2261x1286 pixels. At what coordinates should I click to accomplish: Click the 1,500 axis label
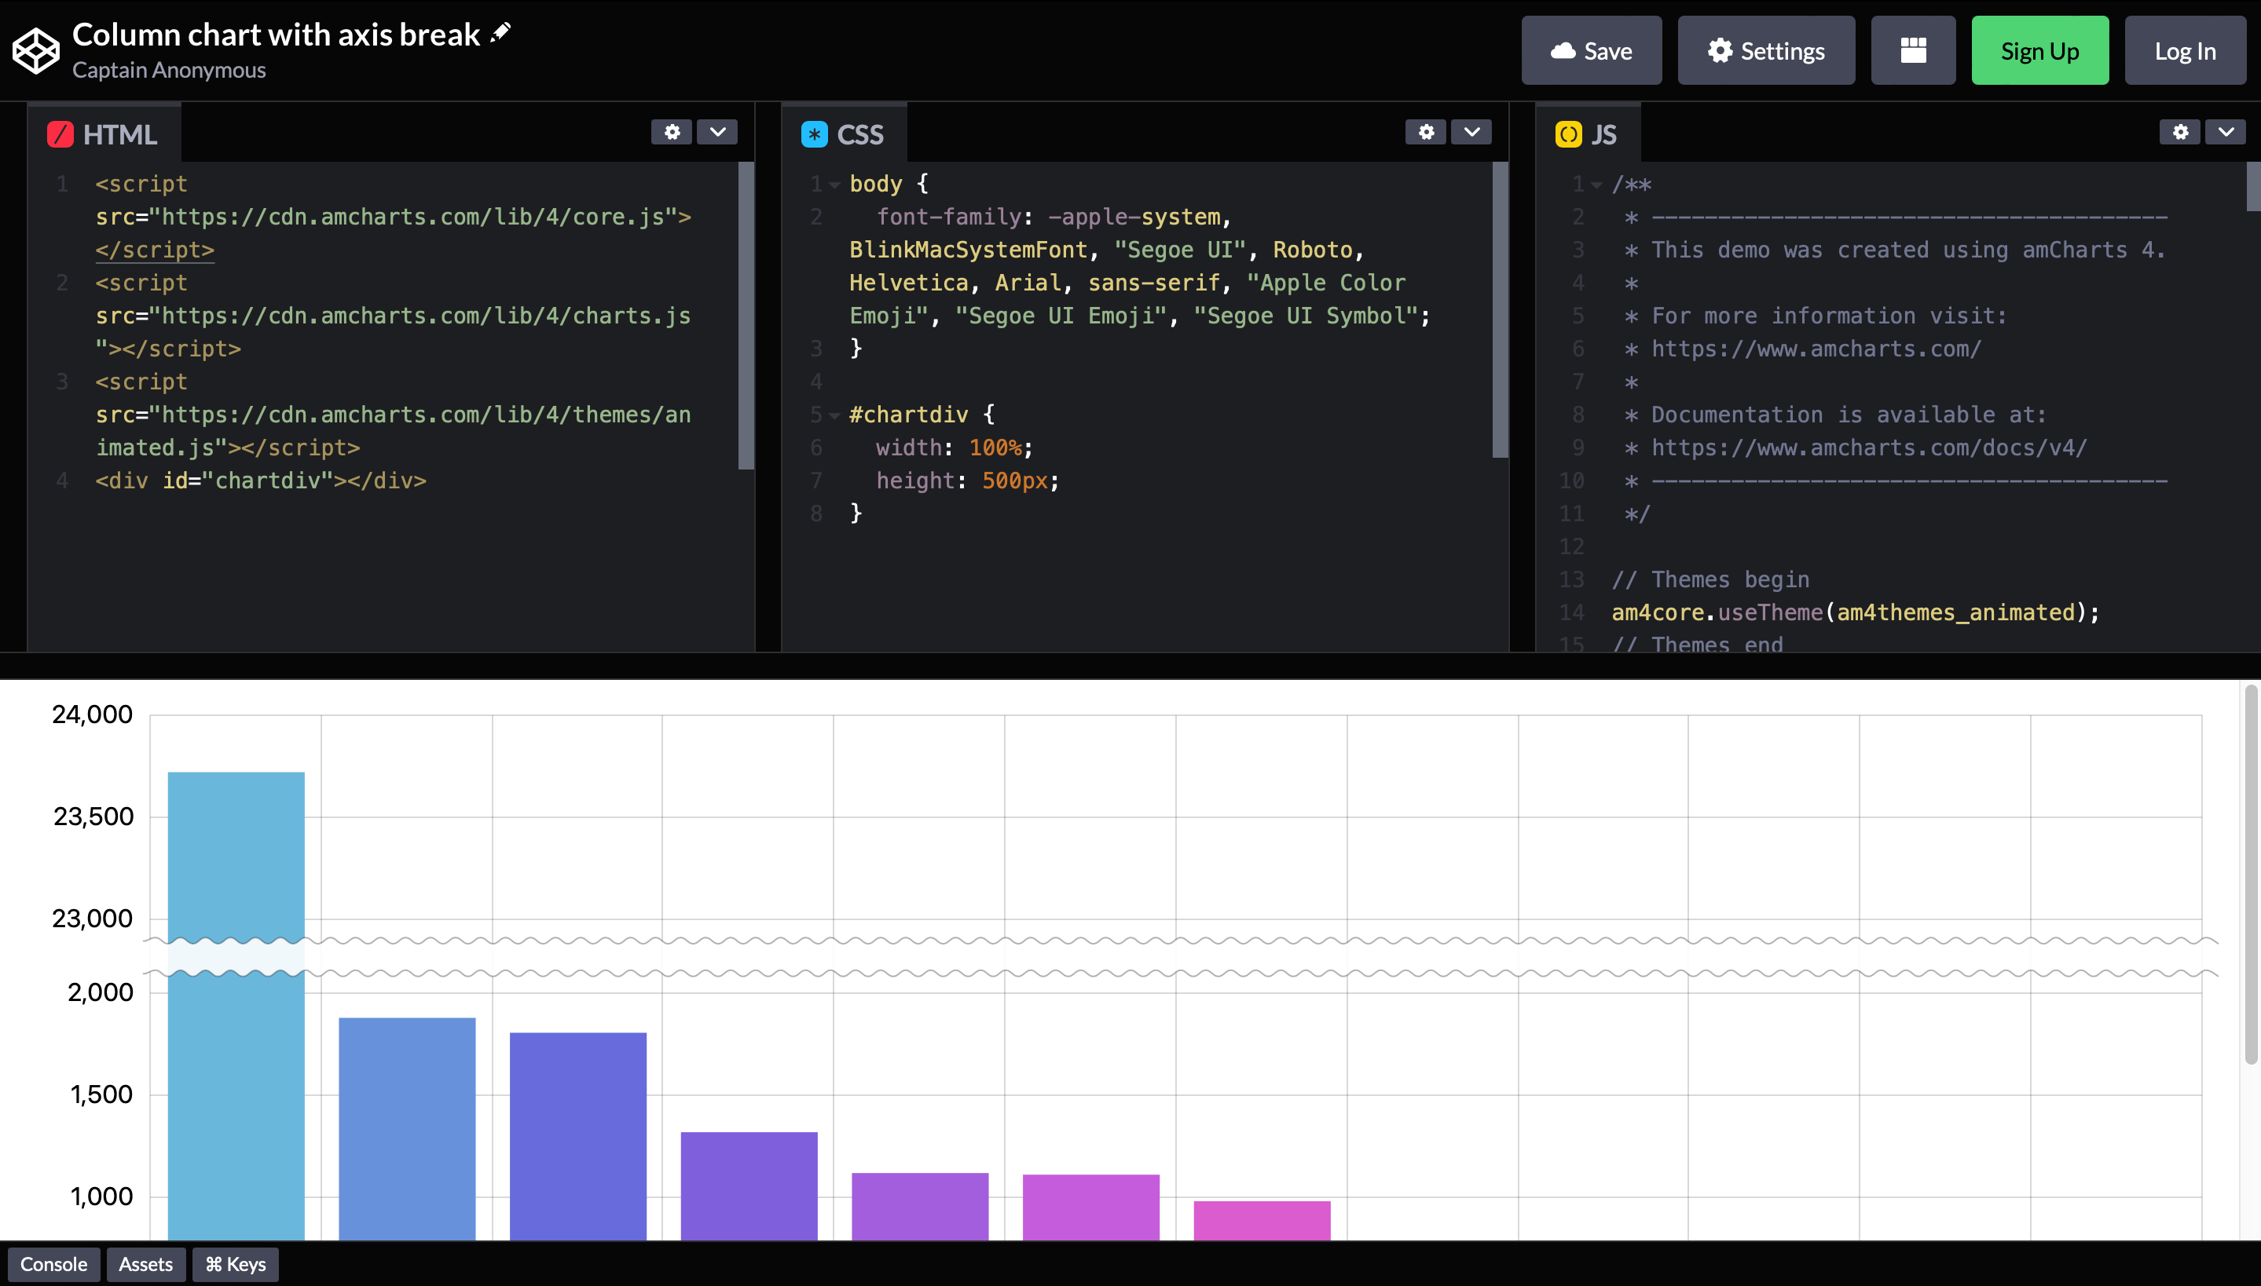[x=101, y=1094]
